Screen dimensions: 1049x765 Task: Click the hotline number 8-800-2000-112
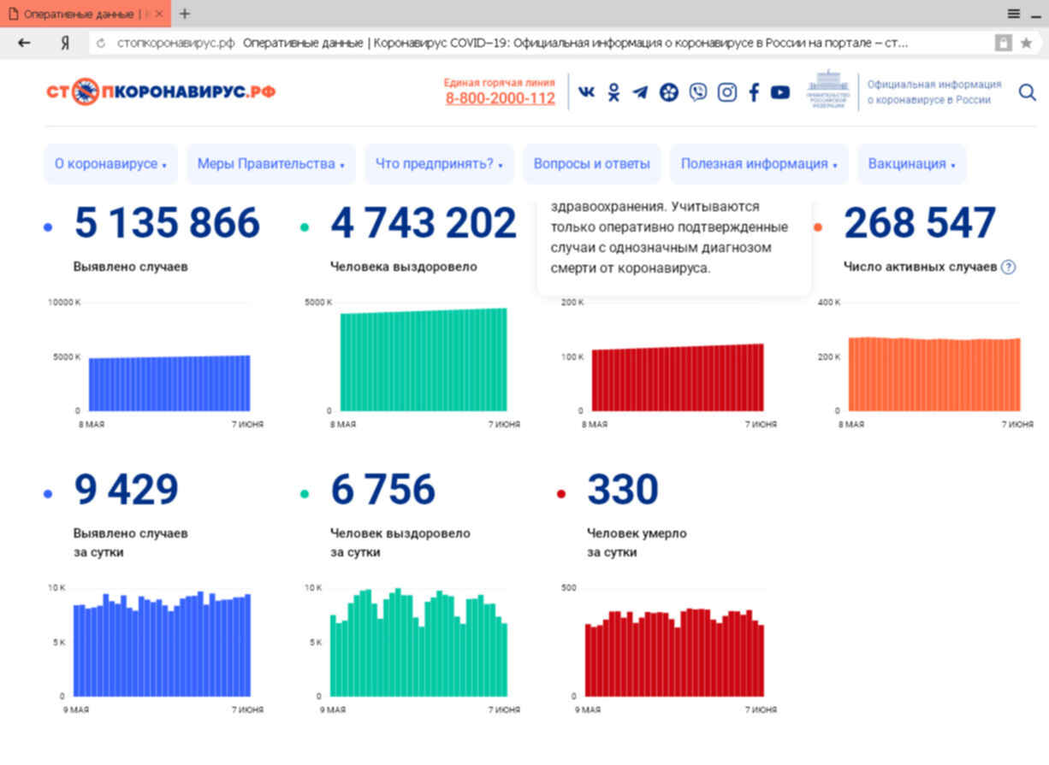click(x=501, y=98)
